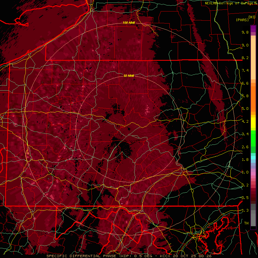Click the 2.6 value on color scale

coord(245,147)
